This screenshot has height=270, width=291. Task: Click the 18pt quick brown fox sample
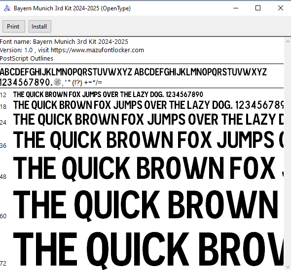click(x=148, y=105)
